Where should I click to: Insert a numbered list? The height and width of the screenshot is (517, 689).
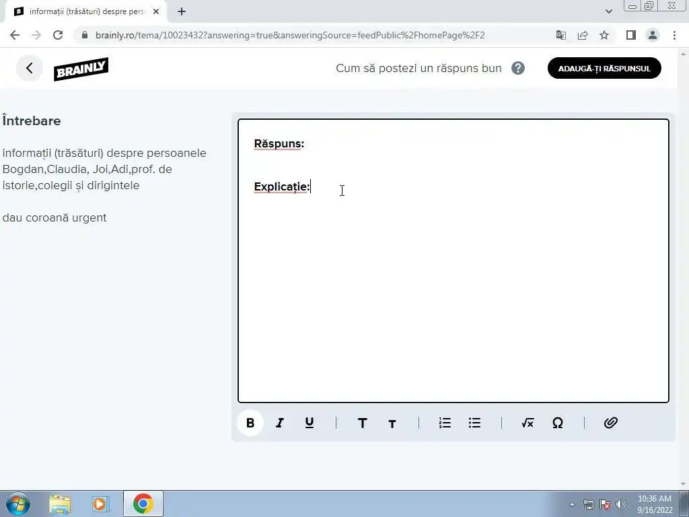[445, 423]
